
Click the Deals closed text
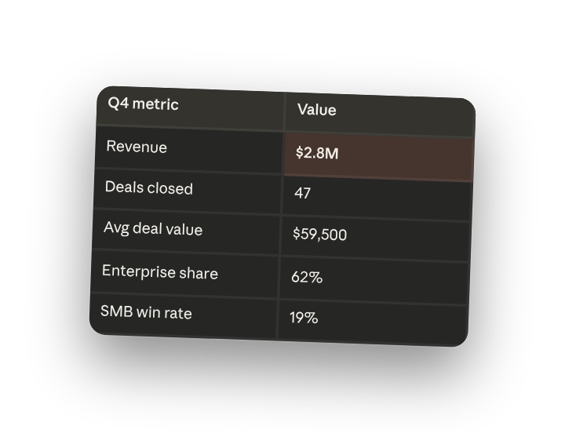149,187
